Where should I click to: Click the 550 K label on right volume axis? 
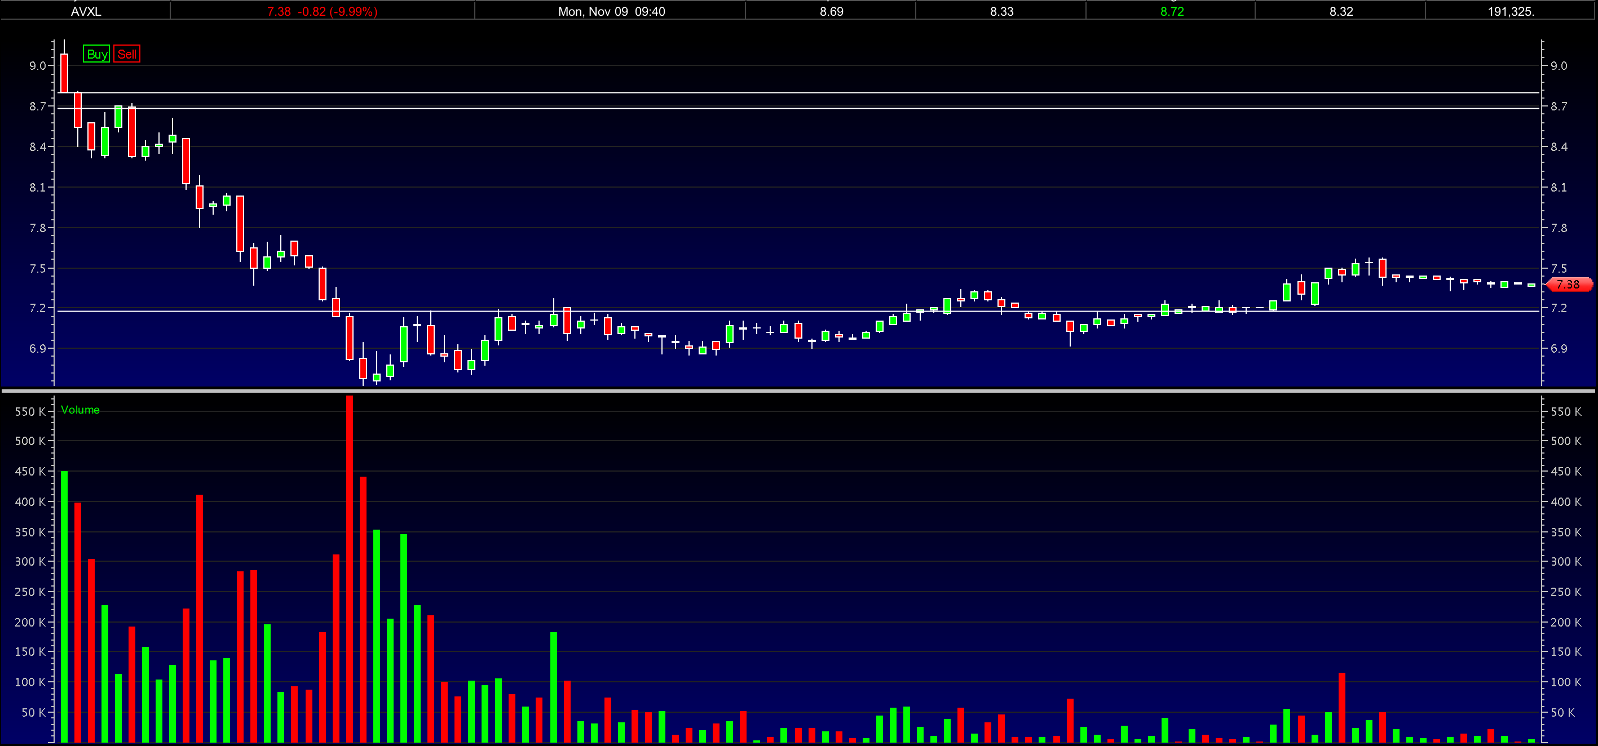[x=1566, y=412]
